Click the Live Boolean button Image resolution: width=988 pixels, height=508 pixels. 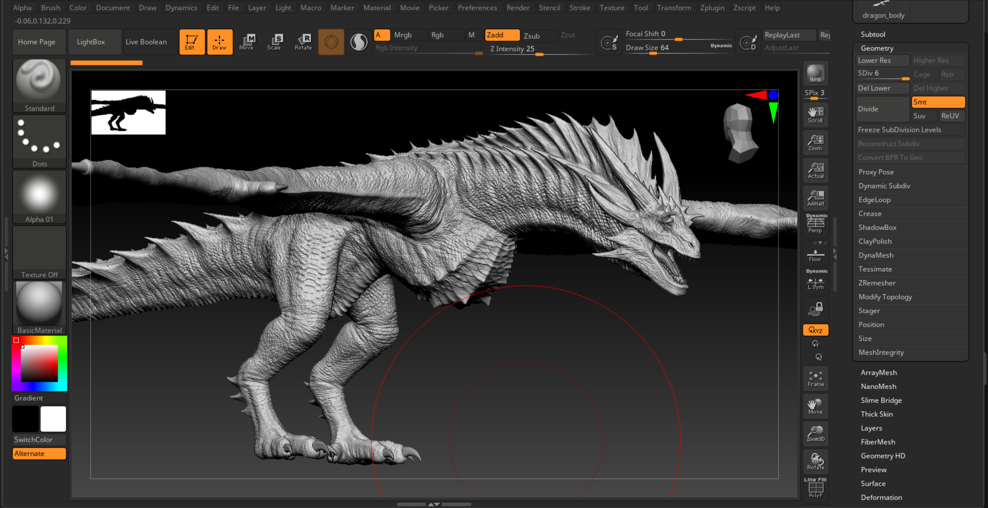[x=150, y=42]
